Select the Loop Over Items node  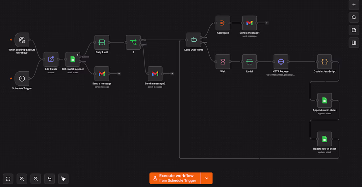coord(194,40)
